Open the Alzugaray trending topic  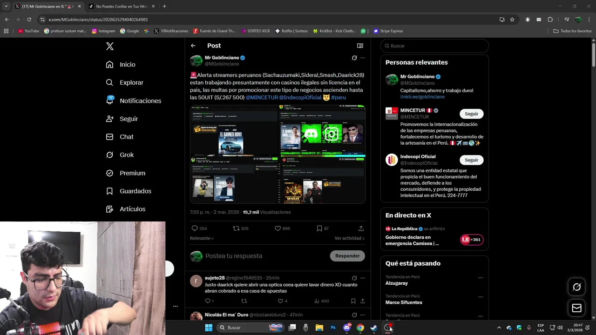pos(397,283)
